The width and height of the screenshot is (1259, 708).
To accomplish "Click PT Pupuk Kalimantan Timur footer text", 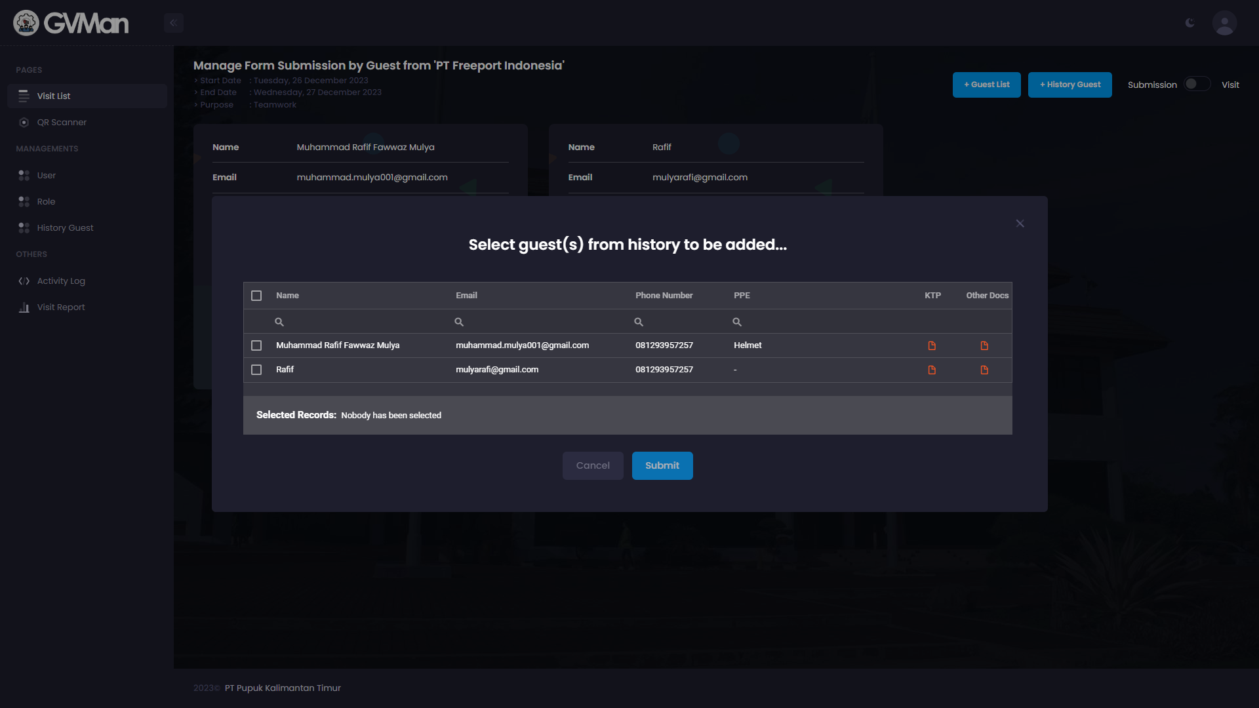I will pos(283,688).
